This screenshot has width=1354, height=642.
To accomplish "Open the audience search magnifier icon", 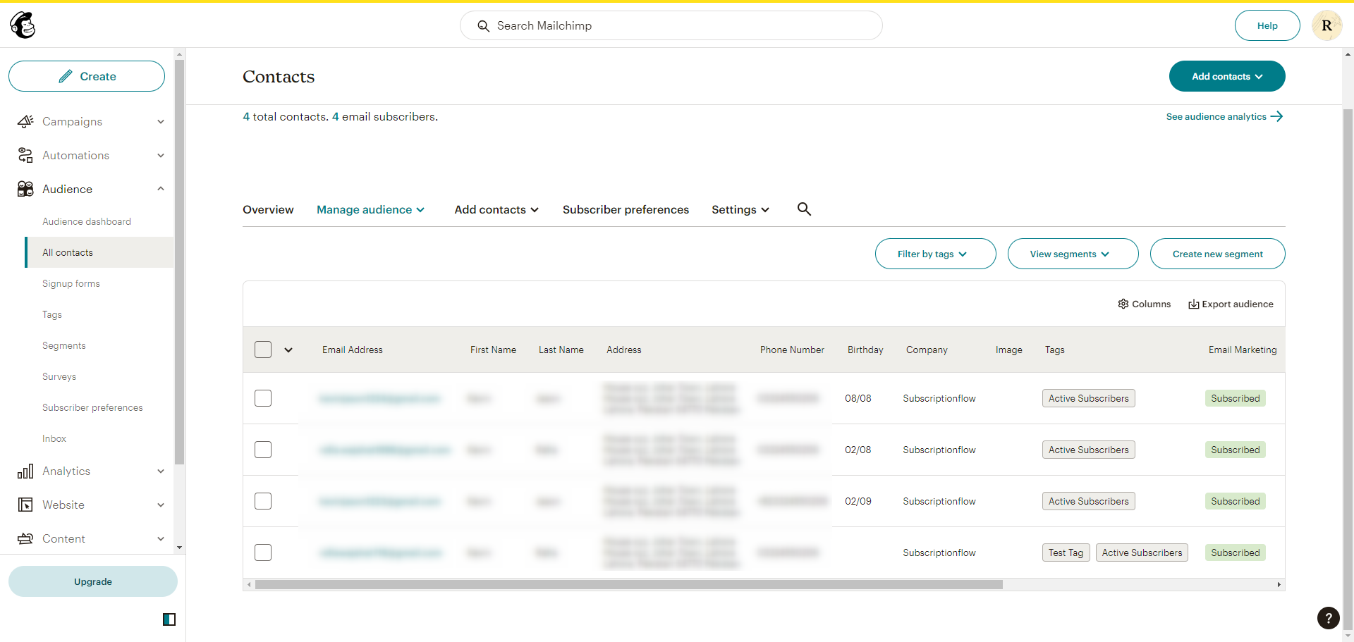I will tap(804, 209).
